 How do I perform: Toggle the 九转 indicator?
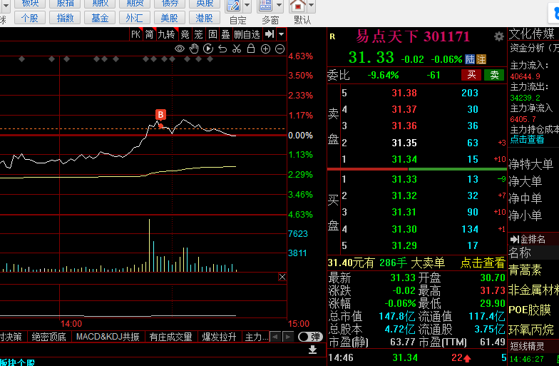167,34
